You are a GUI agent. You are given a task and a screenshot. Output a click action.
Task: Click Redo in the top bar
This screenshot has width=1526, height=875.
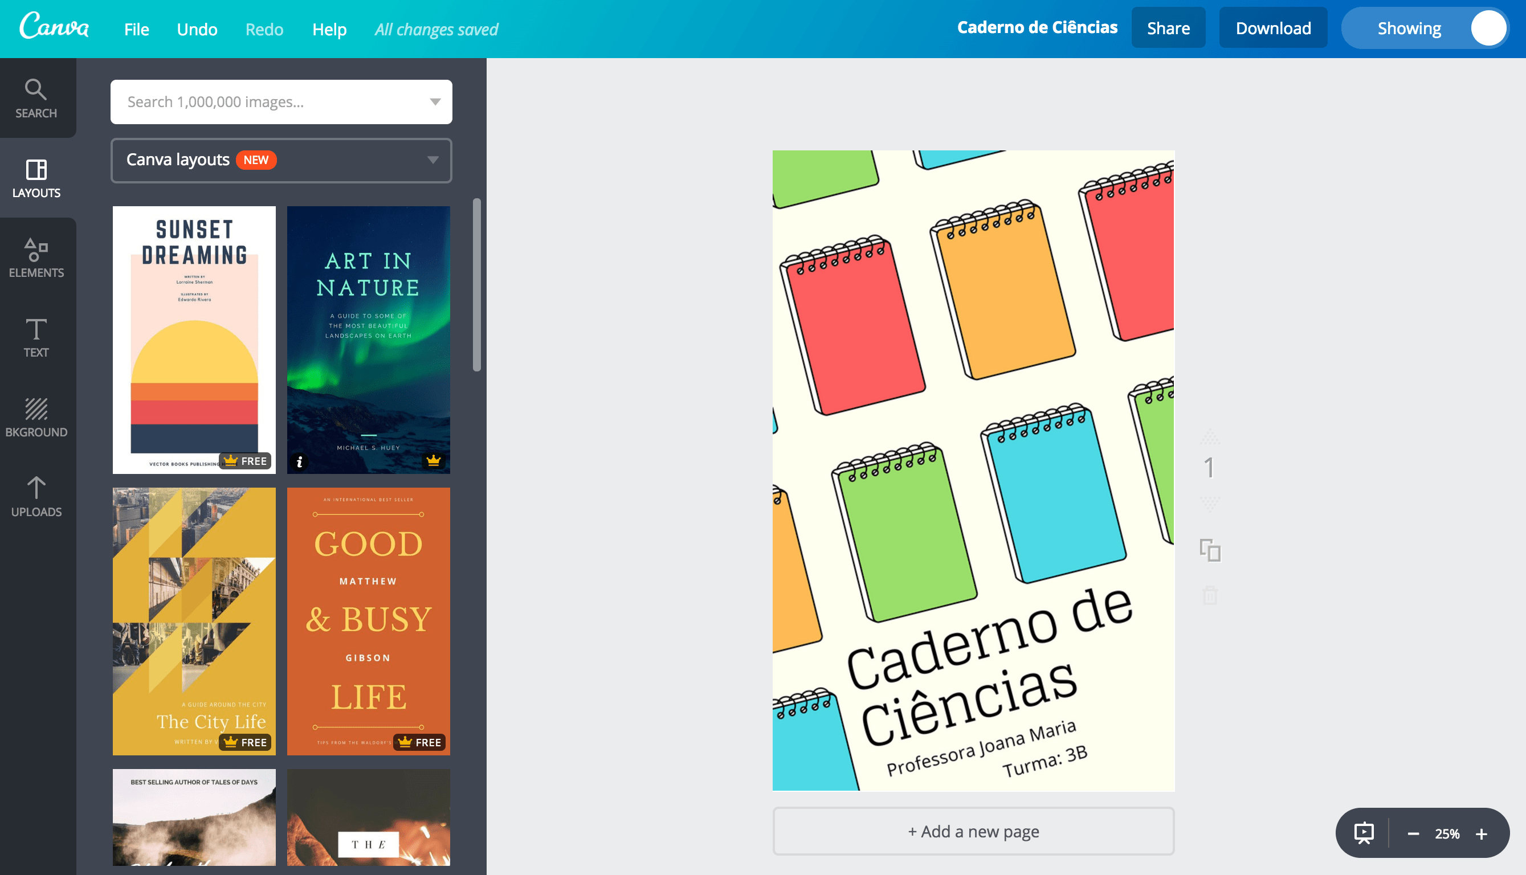point(264,29)
